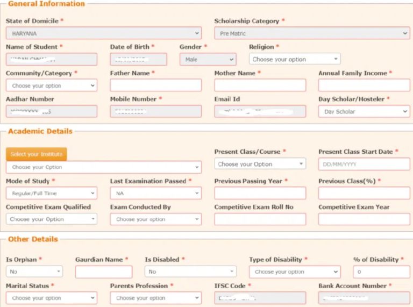Click the Competitive Exam Roll No field
The image size is (413, 307).
pyautogui.click(x=260, y=219)
